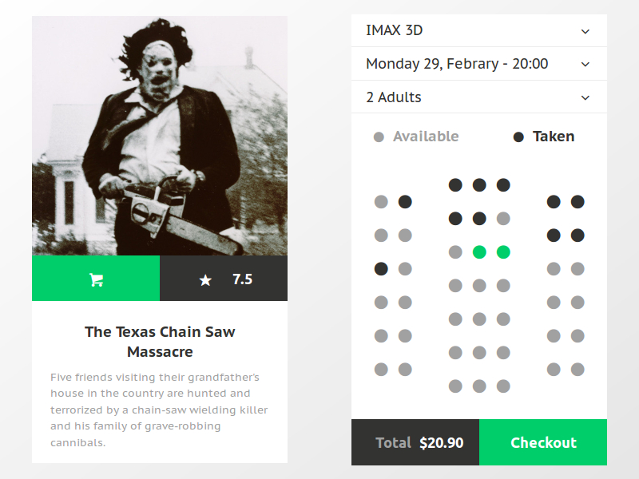
Task: Click the gray Available legend dot
Action: tap(379, 137)
